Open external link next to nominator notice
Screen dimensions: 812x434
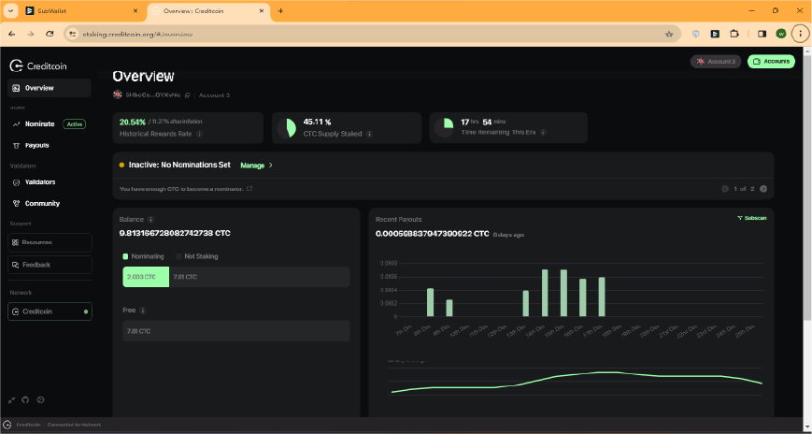coord(249,189)
